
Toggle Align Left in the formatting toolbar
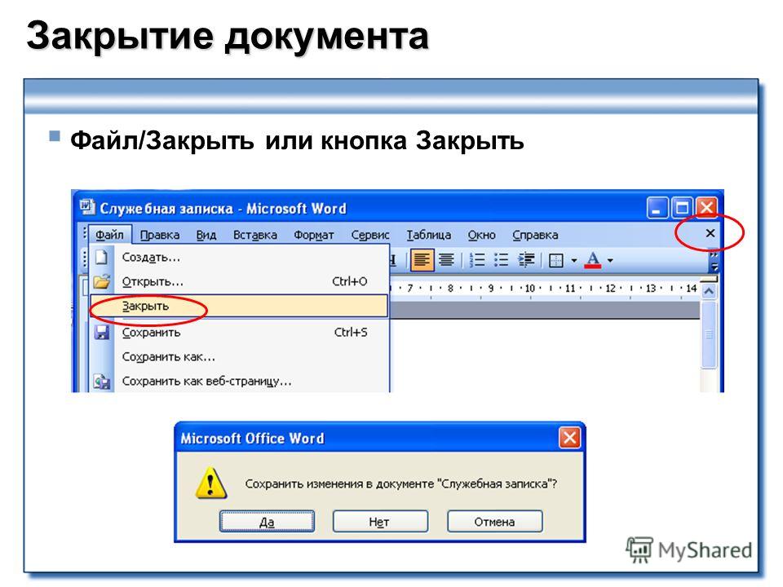422,260
